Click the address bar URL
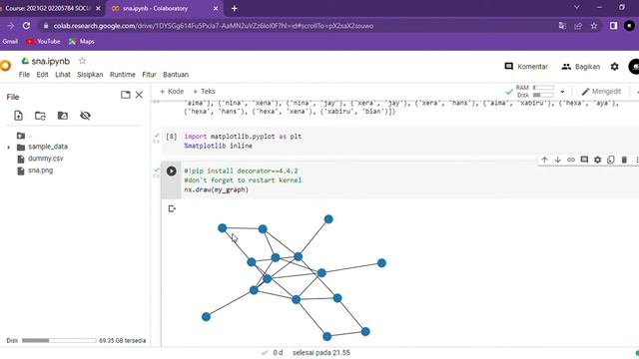639x359 pixels. (x=213, y=26)
